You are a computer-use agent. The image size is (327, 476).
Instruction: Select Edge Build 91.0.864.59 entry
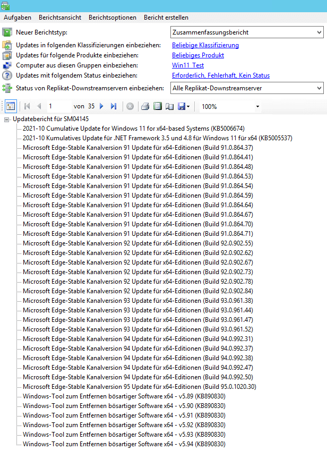[x=137, y=195]
